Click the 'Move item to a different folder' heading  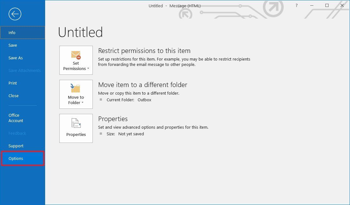point(143,85)
